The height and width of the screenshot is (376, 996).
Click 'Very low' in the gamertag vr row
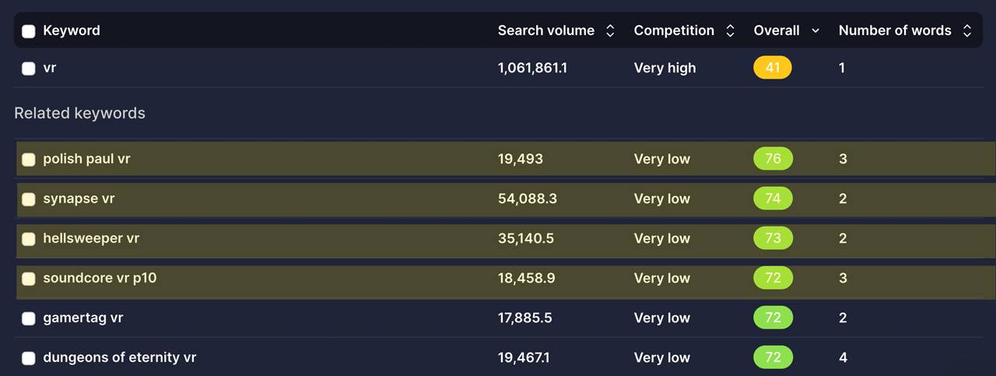pos(662,318)
